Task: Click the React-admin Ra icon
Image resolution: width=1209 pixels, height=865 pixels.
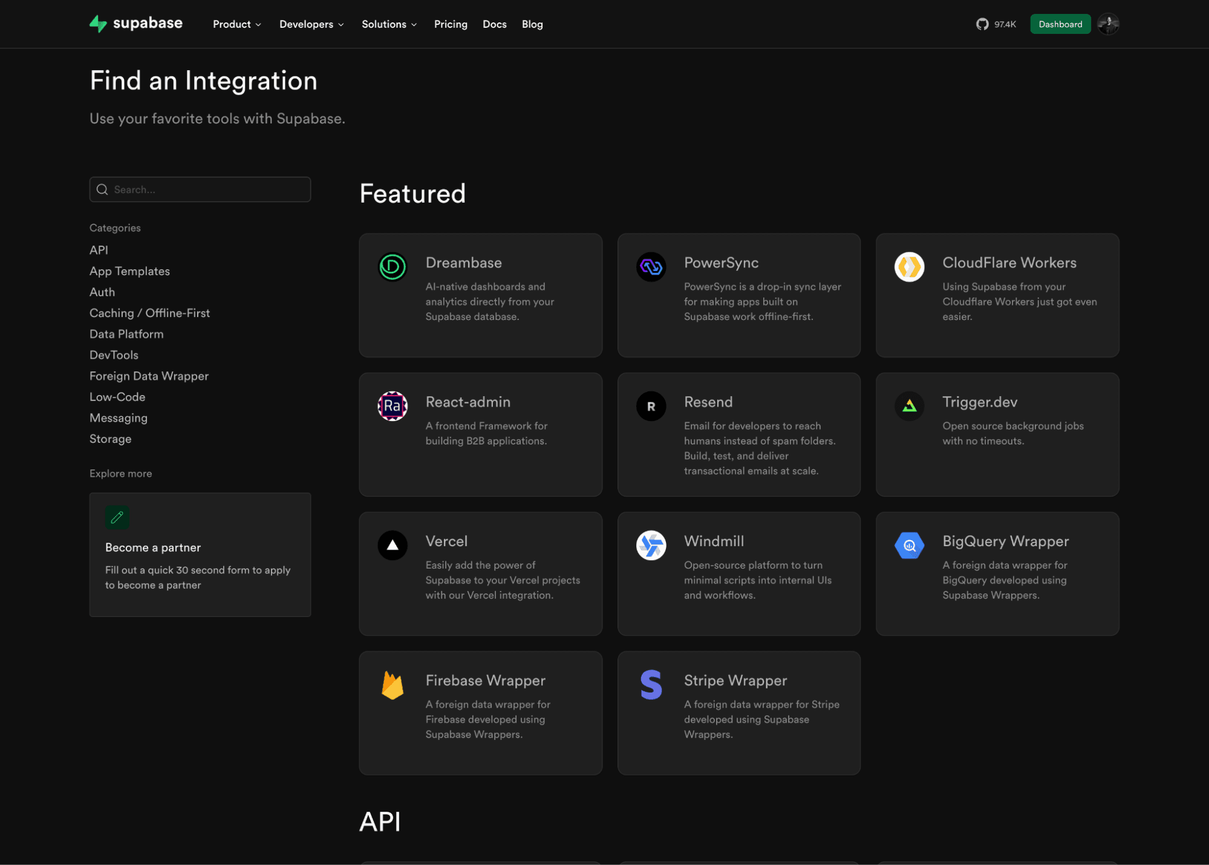Action: [x=393, y=406]
